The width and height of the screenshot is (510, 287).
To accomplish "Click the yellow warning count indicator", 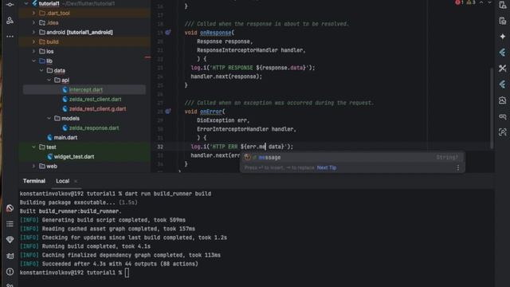I will click(x=471, y=2).
